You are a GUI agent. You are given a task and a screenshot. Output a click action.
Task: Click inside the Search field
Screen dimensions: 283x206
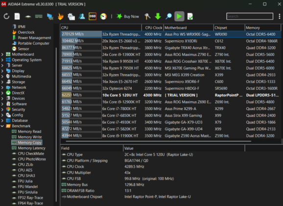[250, 16]
